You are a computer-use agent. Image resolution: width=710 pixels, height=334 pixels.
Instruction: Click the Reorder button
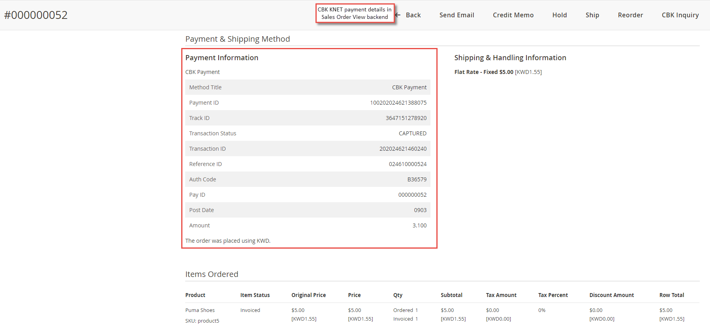pos(630,15)
